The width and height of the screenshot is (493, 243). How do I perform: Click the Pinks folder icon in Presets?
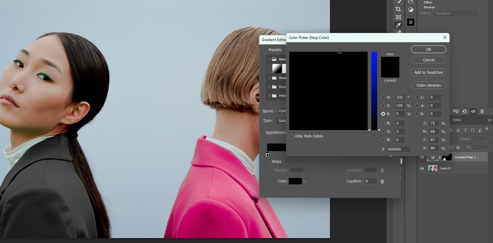coord(274,95)
